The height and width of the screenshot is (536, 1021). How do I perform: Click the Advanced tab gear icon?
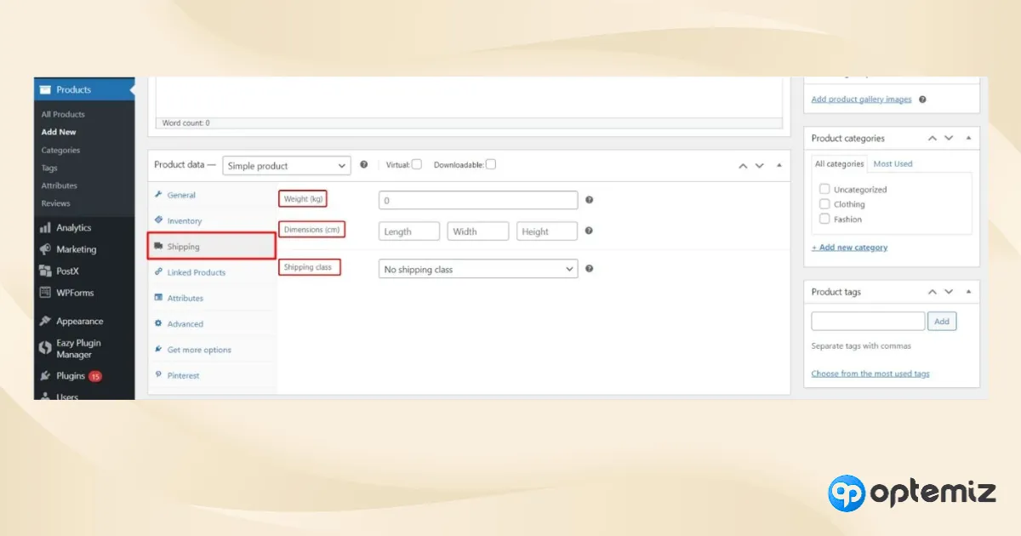coord(158,323)
